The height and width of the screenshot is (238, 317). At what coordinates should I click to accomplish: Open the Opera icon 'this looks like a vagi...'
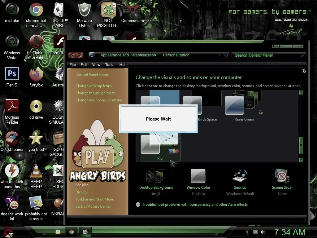pos(36,47)
